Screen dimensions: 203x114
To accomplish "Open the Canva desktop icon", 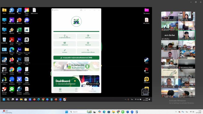I will click(x=19, y=70).
